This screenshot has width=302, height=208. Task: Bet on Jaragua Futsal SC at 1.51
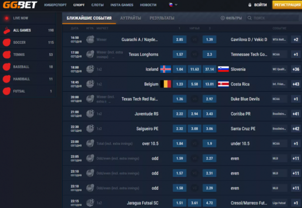point(179,203)
